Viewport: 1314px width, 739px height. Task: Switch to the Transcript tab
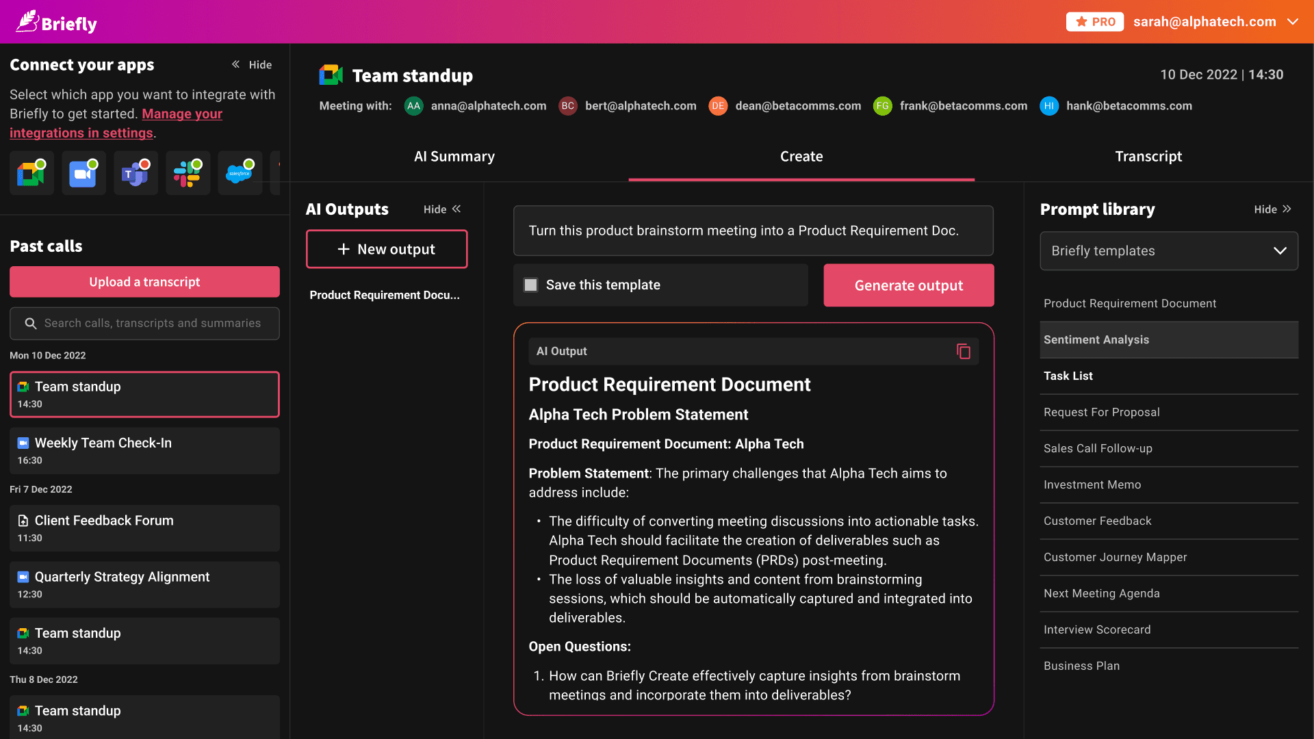(1148, 157)
